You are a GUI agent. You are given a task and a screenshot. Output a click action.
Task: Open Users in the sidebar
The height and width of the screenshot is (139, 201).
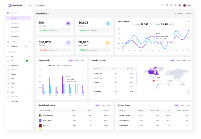tap(12, 79)
